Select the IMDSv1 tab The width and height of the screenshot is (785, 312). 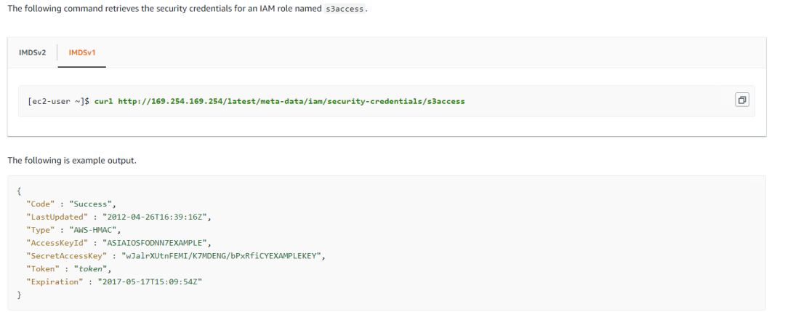pos(82,52)
